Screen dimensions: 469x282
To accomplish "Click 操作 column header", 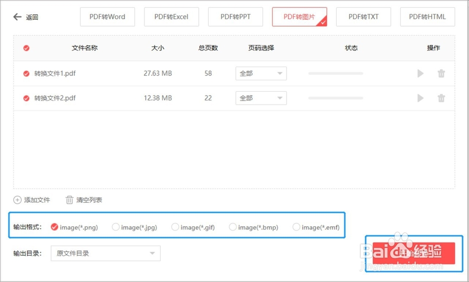I will pos(433,48).
